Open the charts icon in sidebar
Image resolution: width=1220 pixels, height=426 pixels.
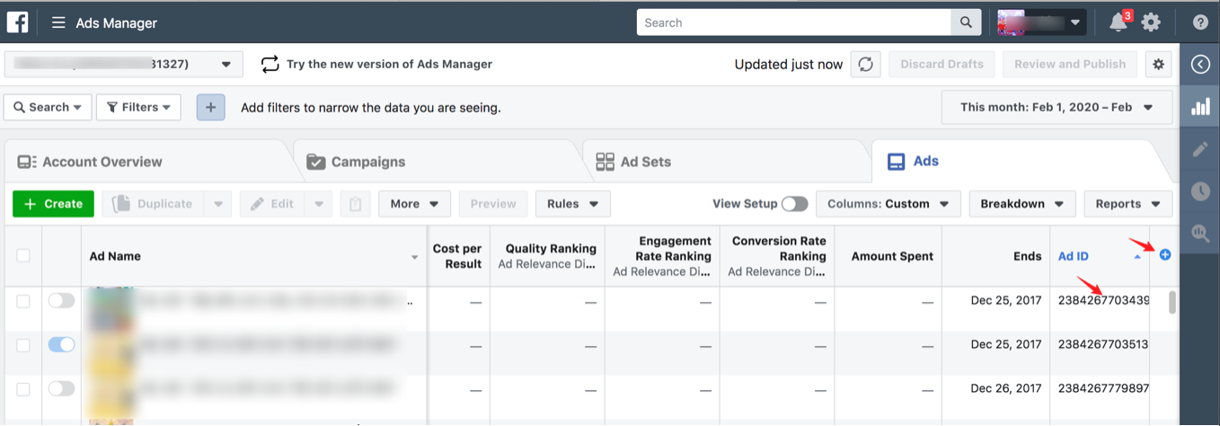1199,107
